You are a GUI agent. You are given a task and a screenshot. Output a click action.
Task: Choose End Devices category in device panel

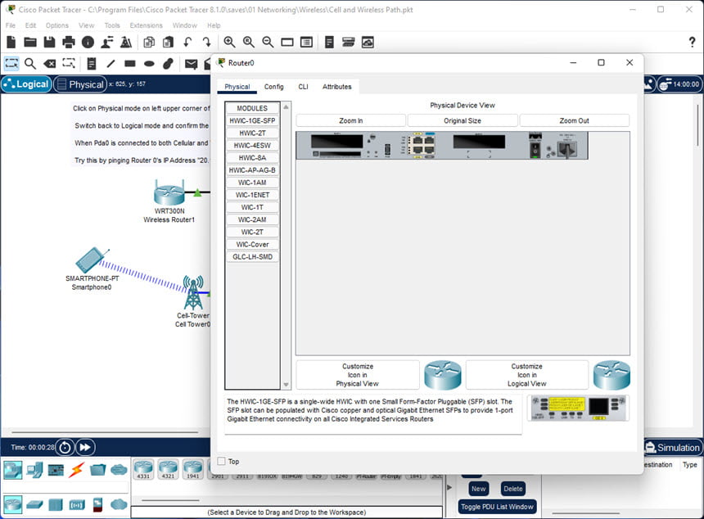pos(34,470)
